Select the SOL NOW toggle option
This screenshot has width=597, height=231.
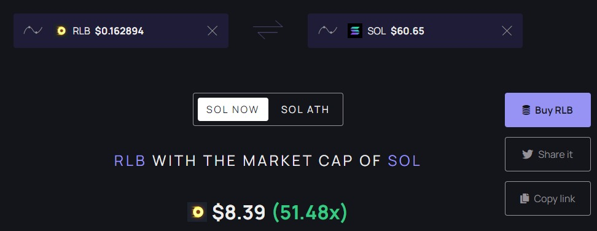coord(233,109)
